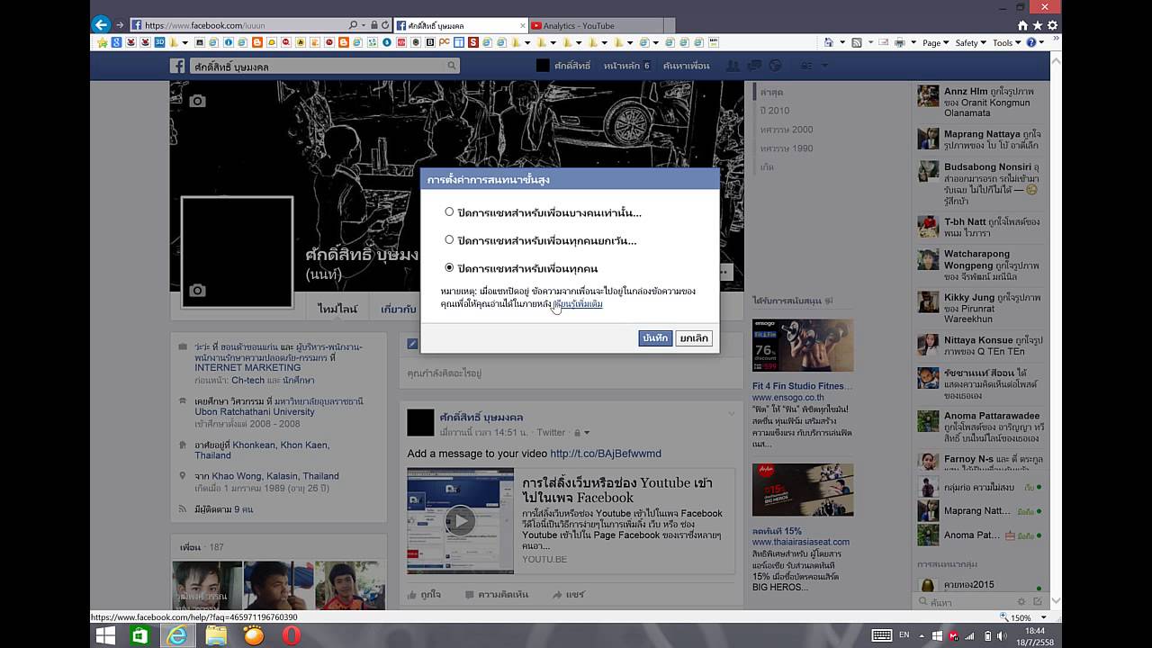
Task: Open Tools menu in command bar
Action: tap(1006, 42)
